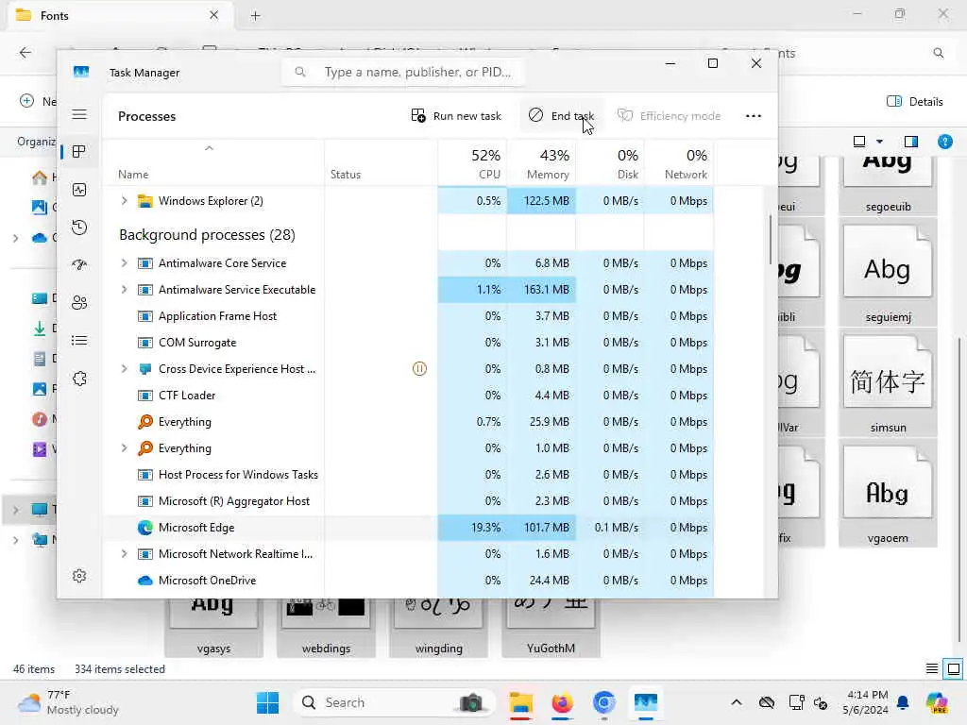Click notification bell in system tray
967x725 pixels.
(x=903, y=702)
